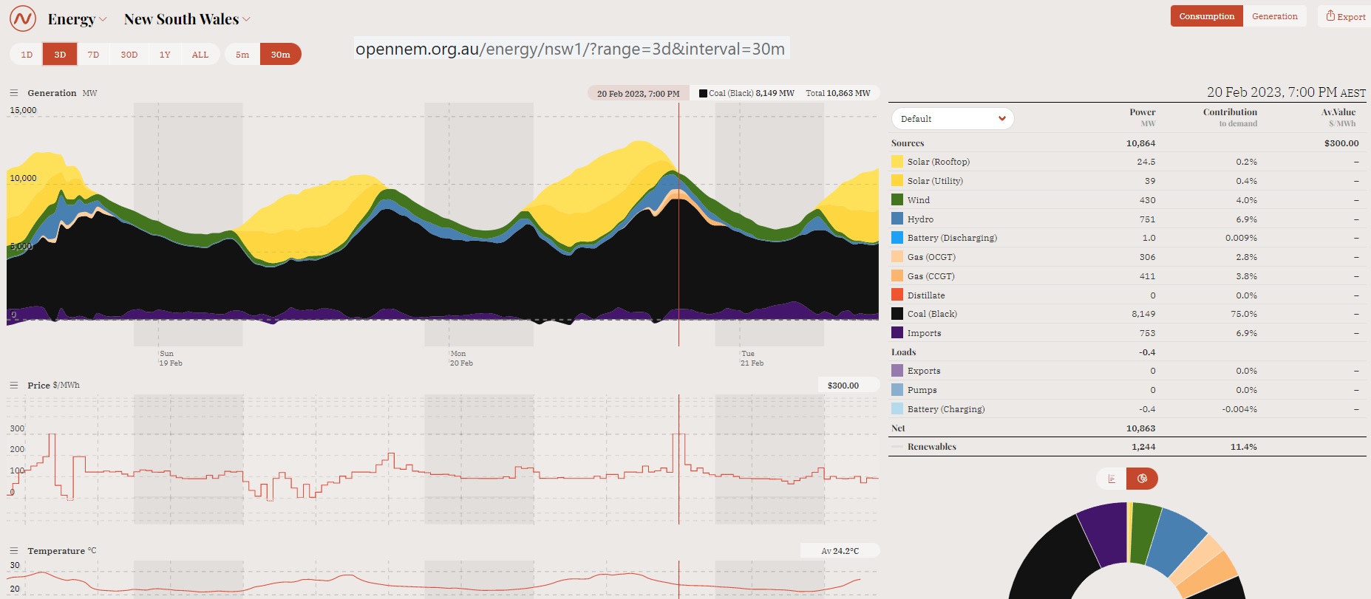Select the ALL range

[x=200, y=55]
